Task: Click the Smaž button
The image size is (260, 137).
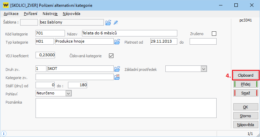Action: click(246, 93)
